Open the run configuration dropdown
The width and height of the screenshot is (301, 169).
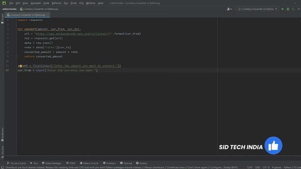tap(257, 9)
